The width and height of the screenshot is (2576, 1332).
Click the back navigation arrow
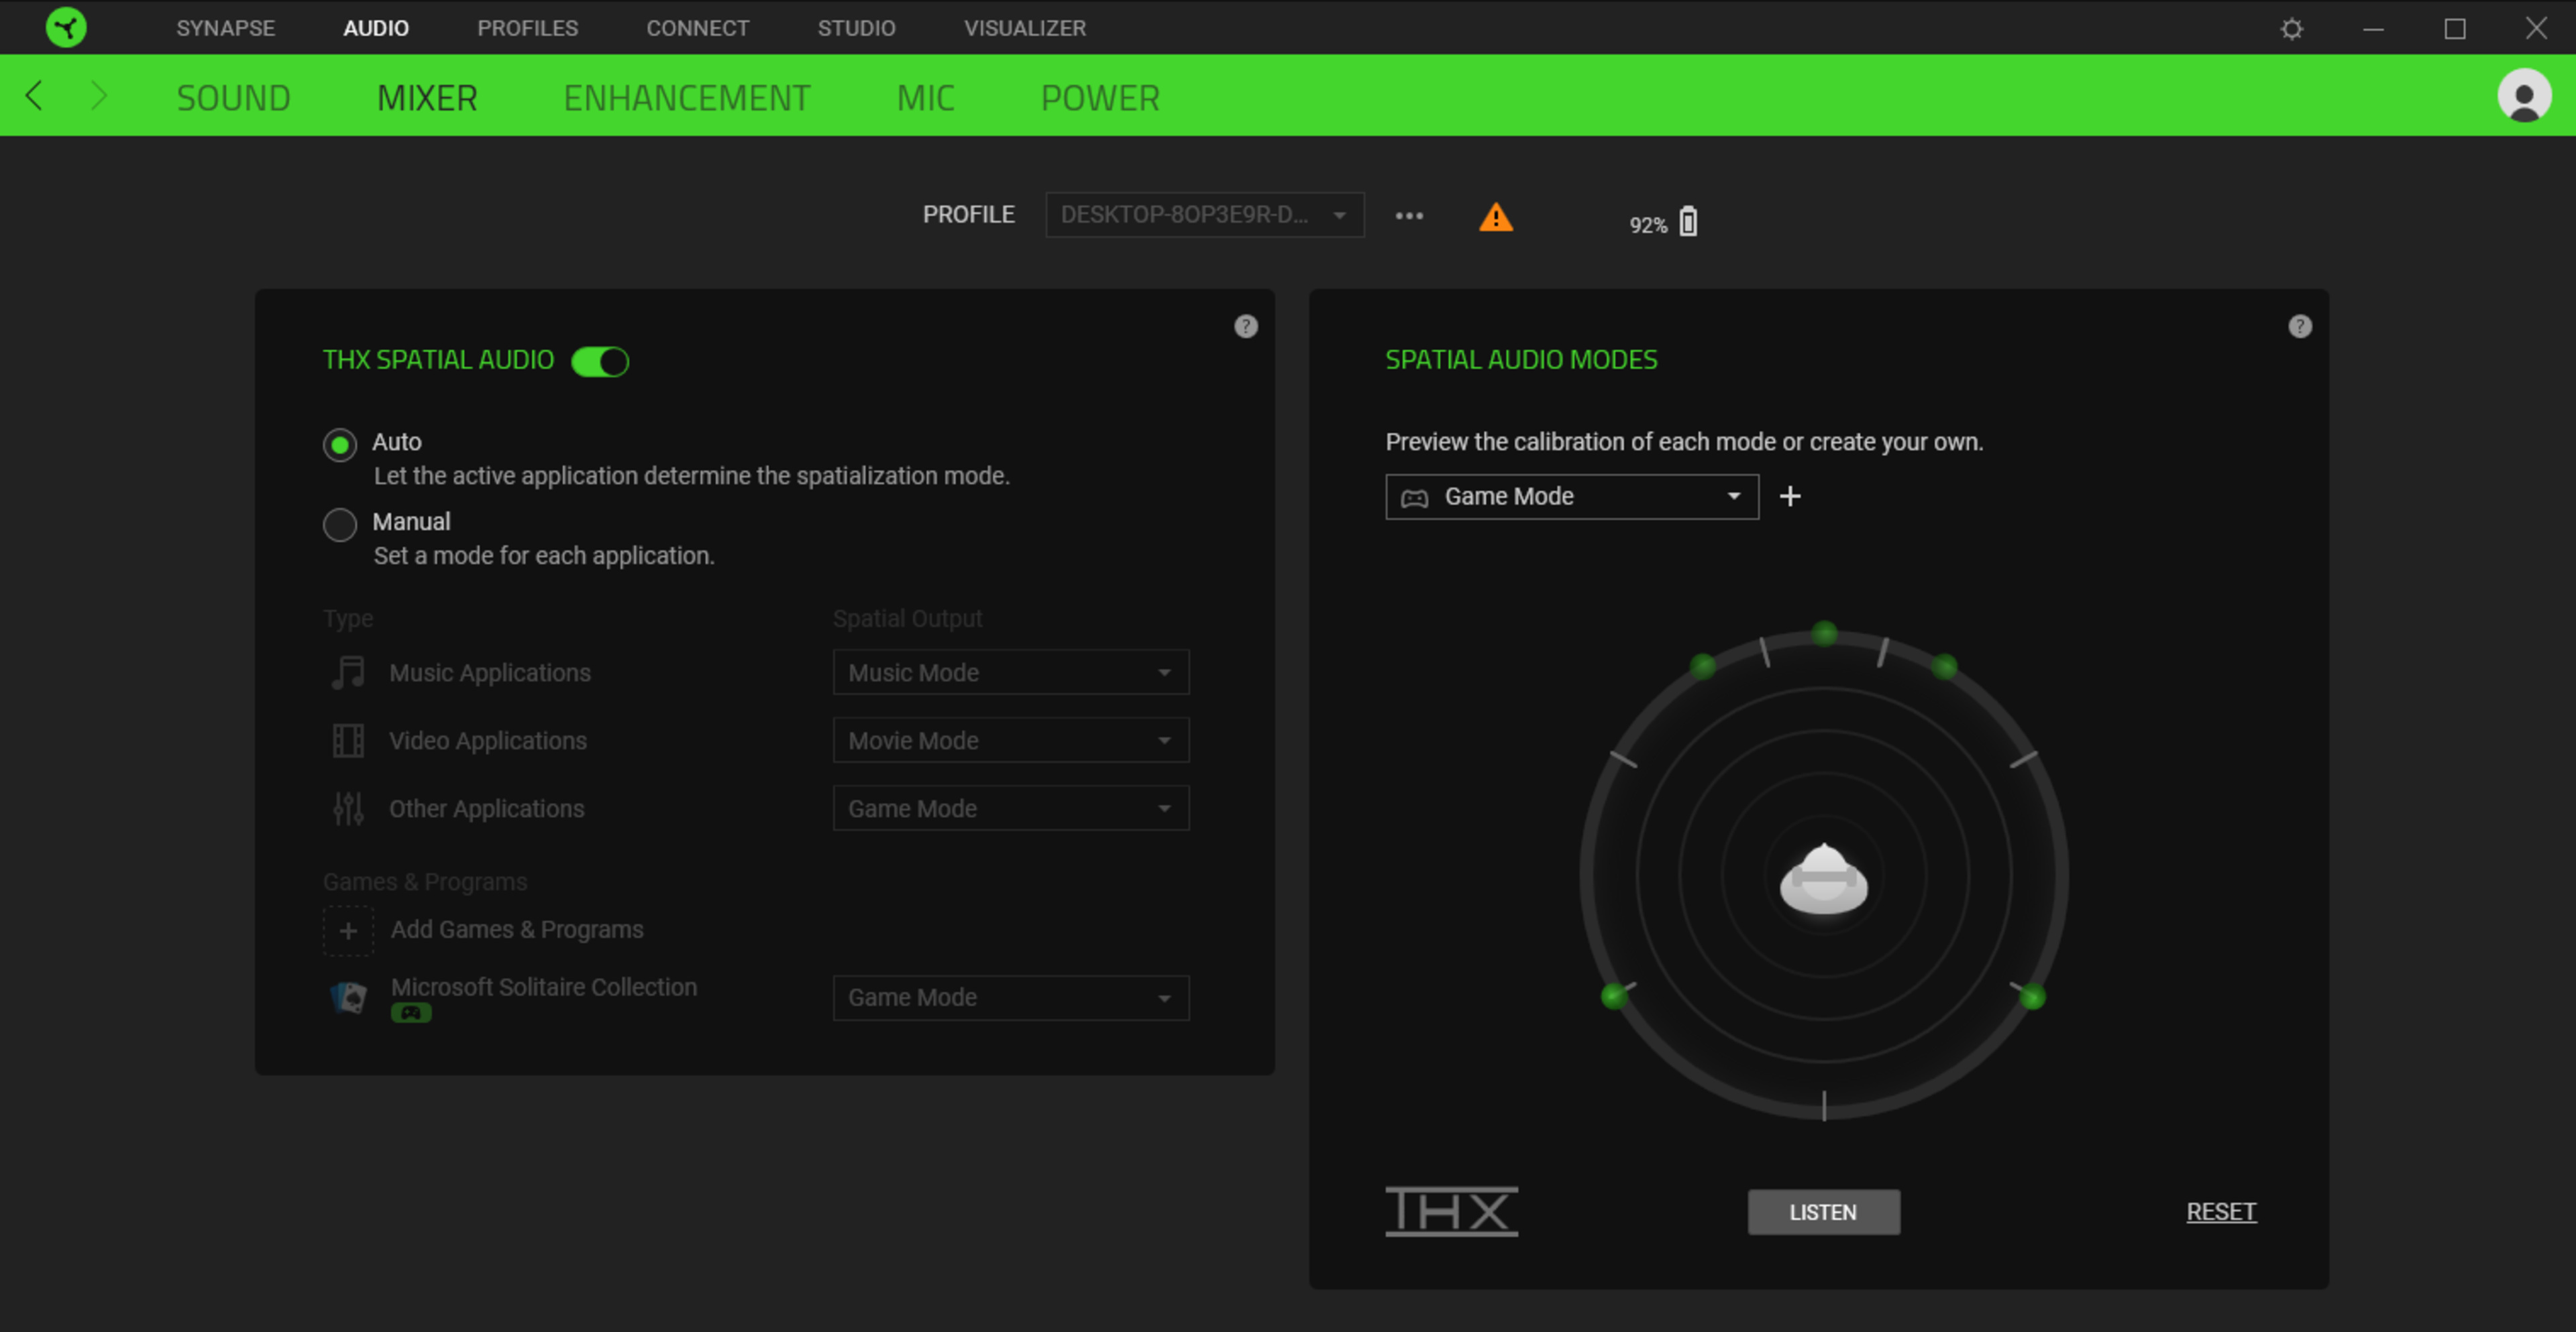(34, 96)
